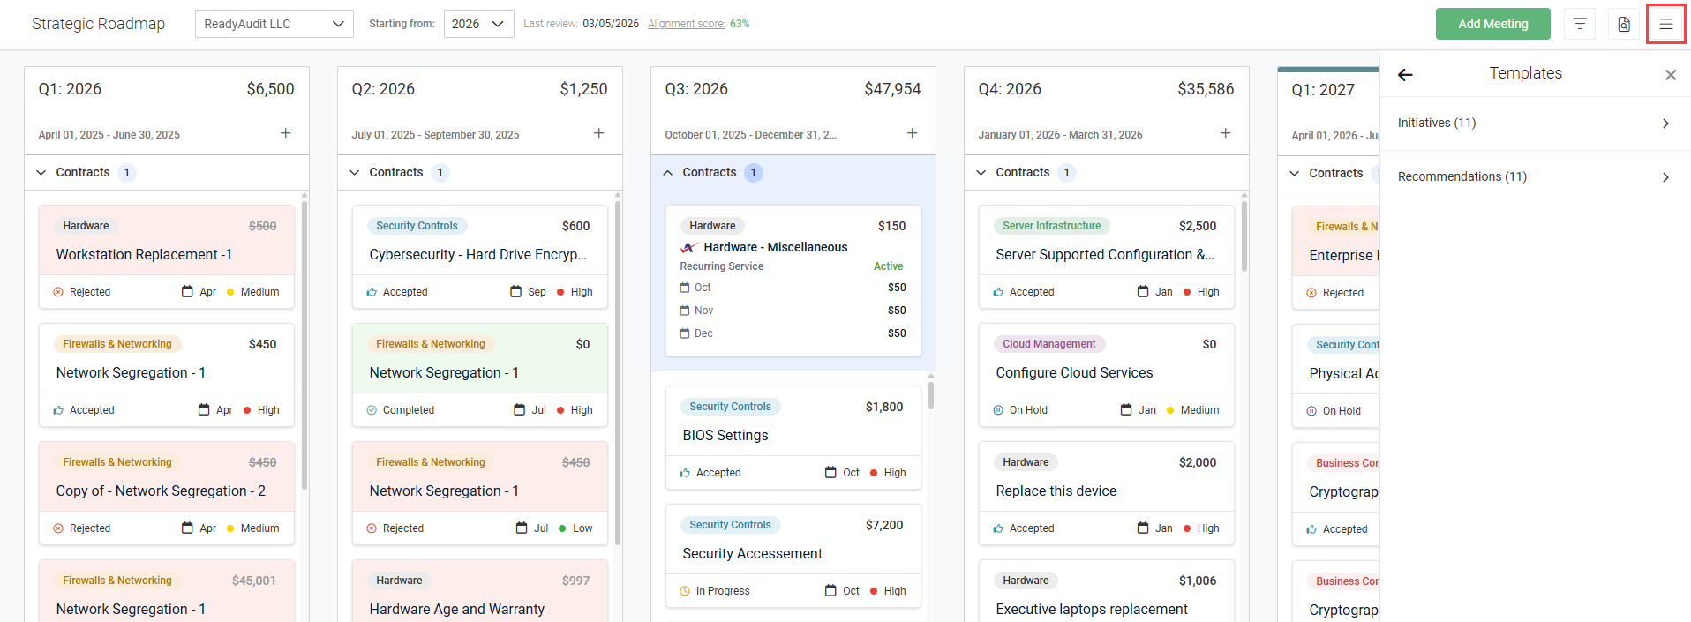
Task: Click the Alignment score link
Action: [686, 24]
